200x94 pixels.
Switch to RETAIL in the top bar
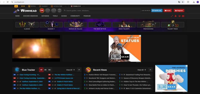[32, 6]
